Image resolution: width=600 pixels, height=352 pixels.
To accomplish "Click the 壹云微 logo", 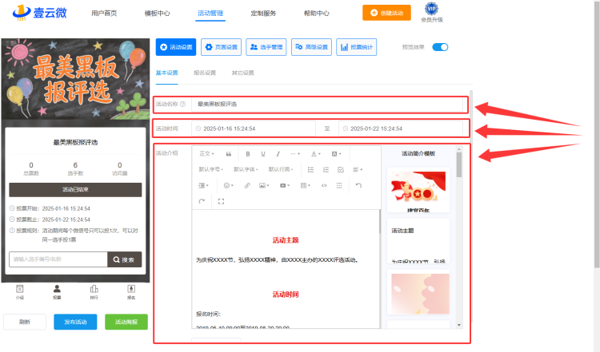I will click(x=40, y=13).
